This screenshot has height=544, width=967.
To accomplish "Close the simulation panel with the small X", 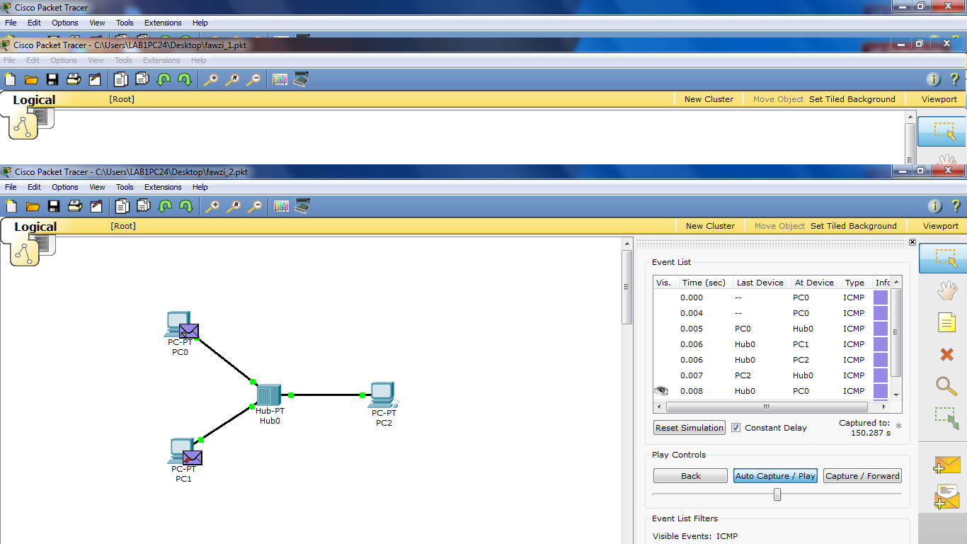I will pos(912,242).
